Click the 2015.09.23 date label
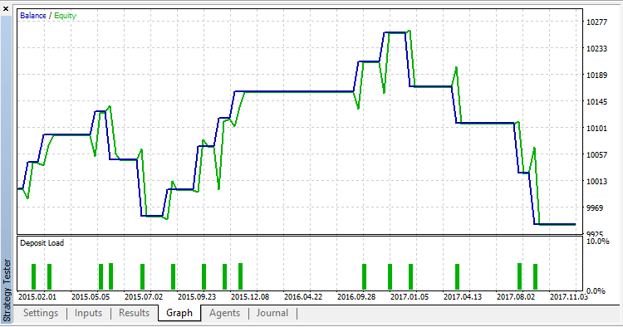 [x=197, y=297]
